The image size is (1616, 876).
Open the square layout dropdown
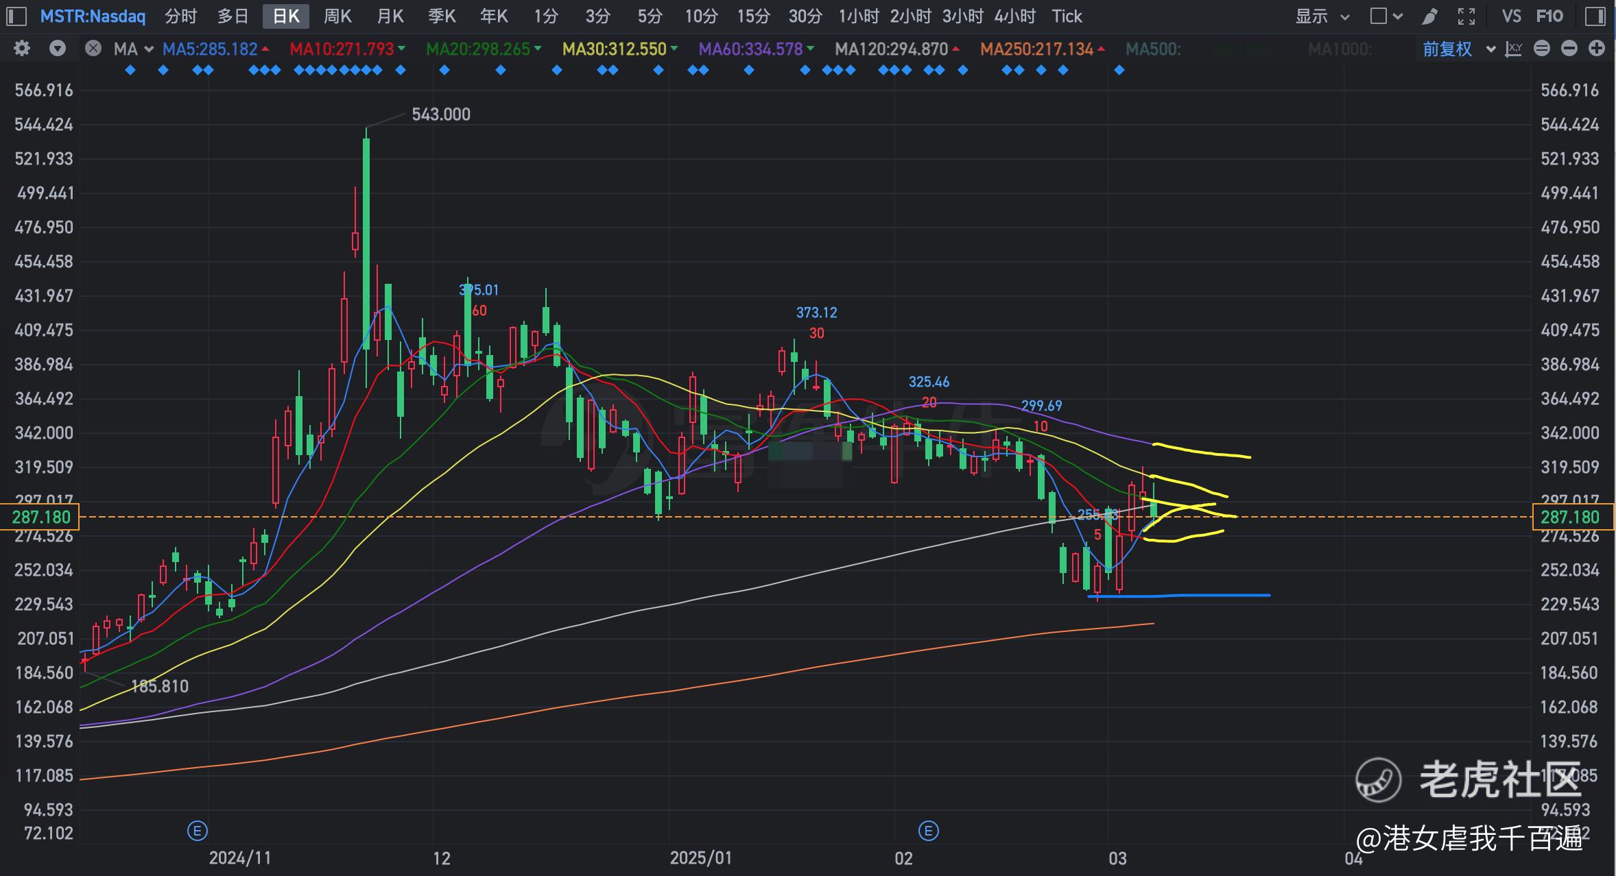pyautogui.click(x=1386, y=16)
